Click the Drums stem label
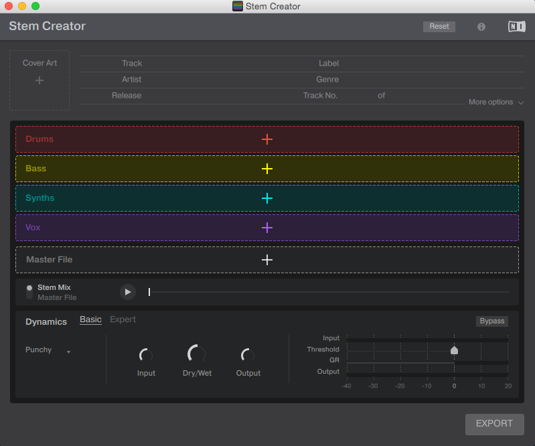 point(40,139)
